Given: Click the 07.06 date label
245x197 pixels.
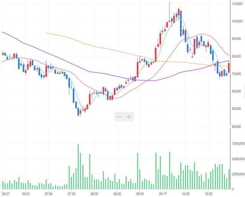Looking at the screenshot, I should [49, 194].
